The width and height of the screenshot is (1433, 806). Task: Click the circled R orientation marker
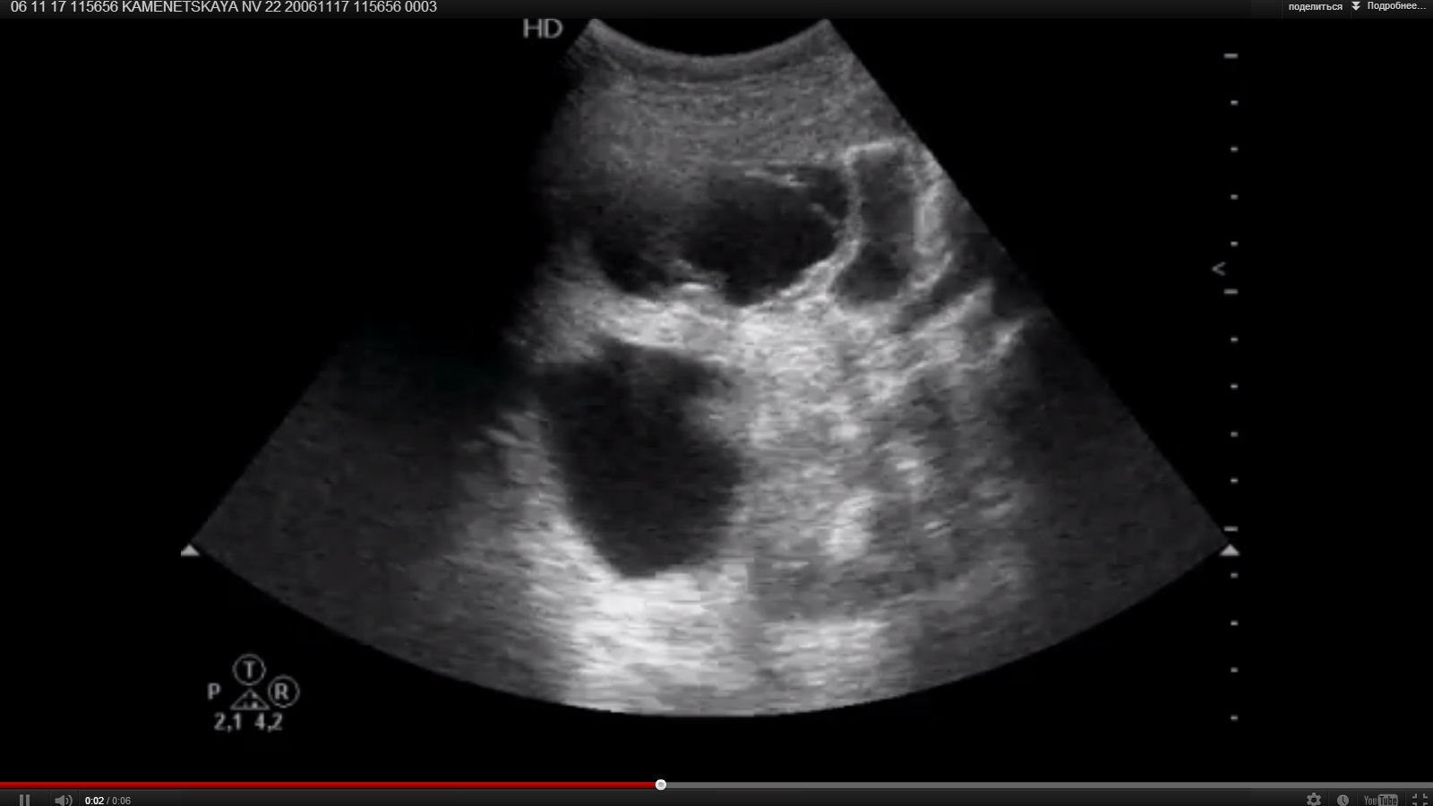click(x=283, y=691)
